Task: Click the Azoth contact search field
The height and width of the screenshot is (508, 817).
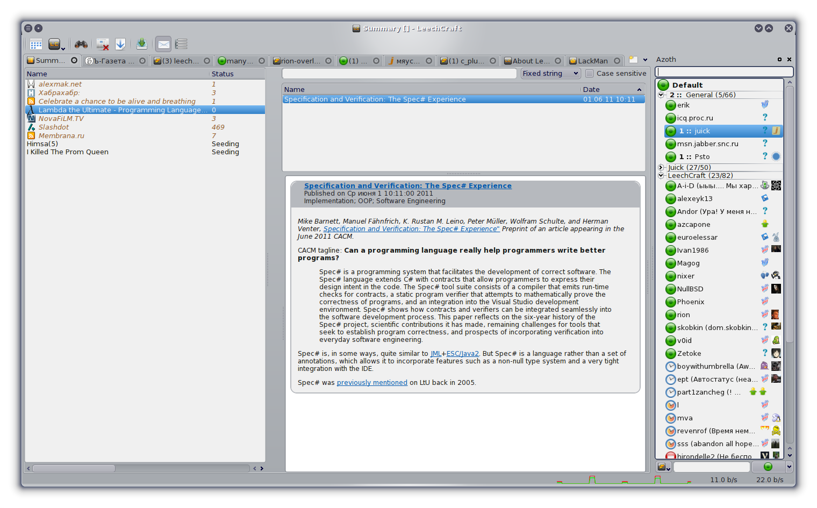Action: (x=724, y=72)
